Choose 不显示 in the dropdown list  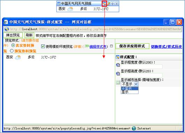pos(130,89)
